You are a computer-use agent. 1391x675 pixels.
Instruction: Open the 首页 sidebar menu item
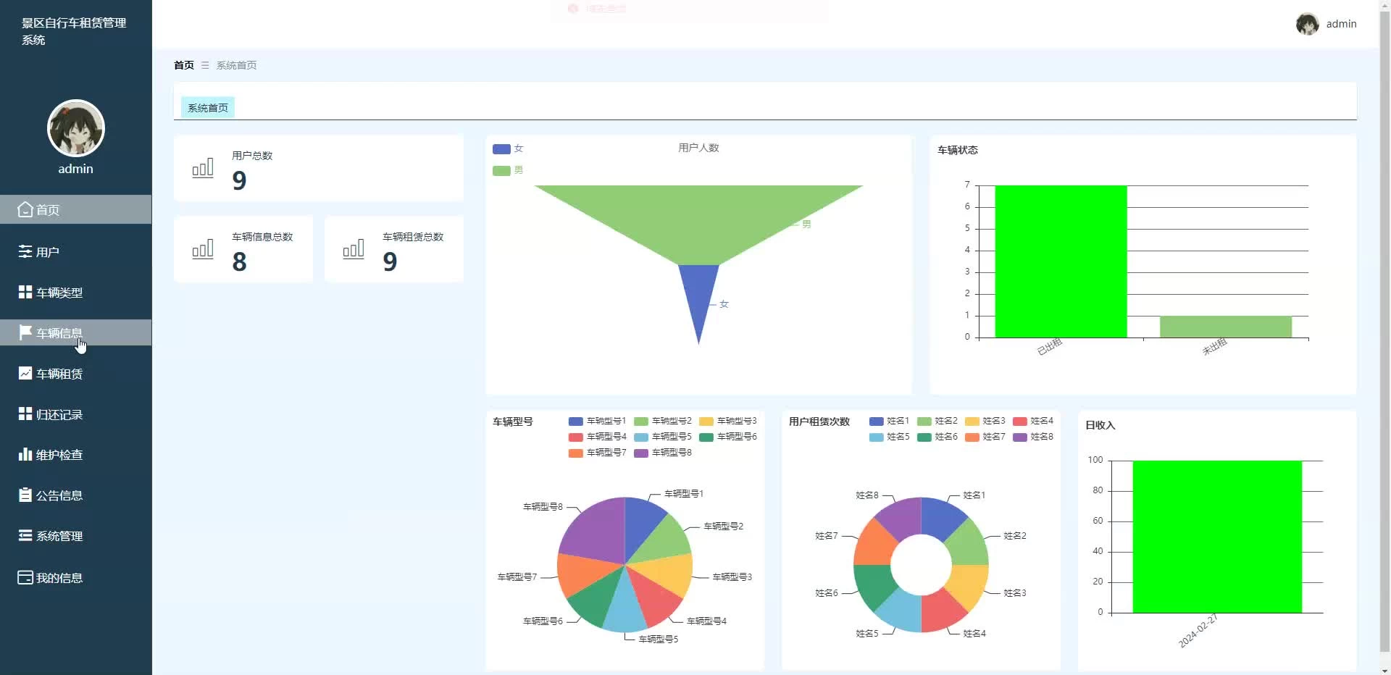[x=76, y=209]
